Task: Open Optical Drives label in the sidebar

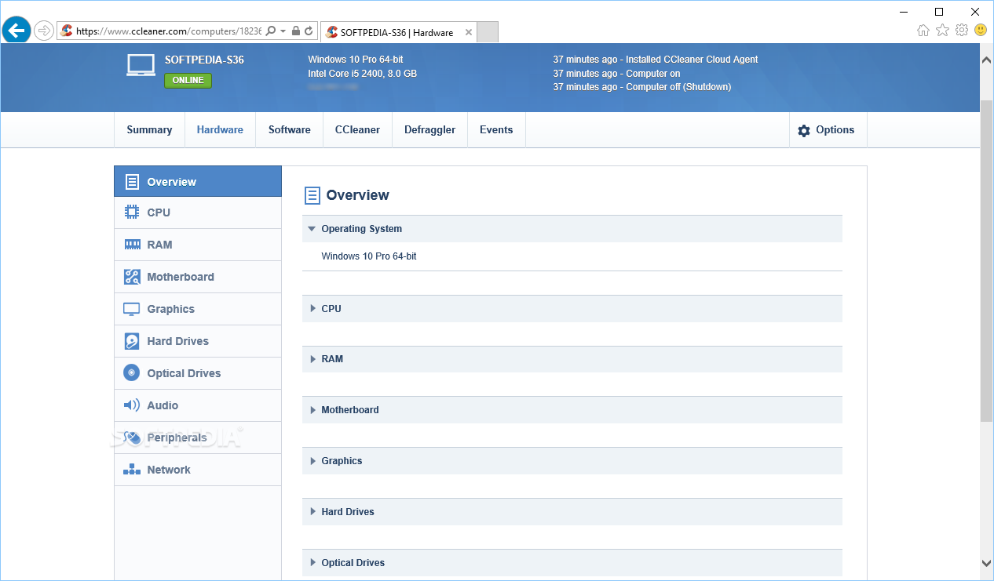Action: pos(184,373)
